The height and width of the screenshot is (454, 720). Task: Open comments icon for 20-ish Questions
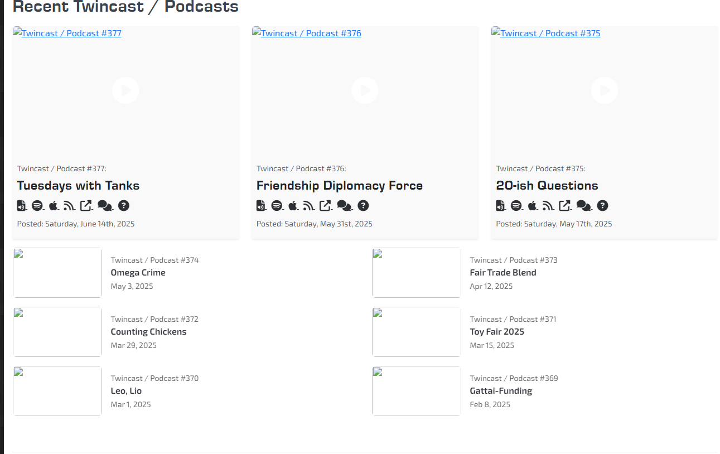(x=583, y=206)
